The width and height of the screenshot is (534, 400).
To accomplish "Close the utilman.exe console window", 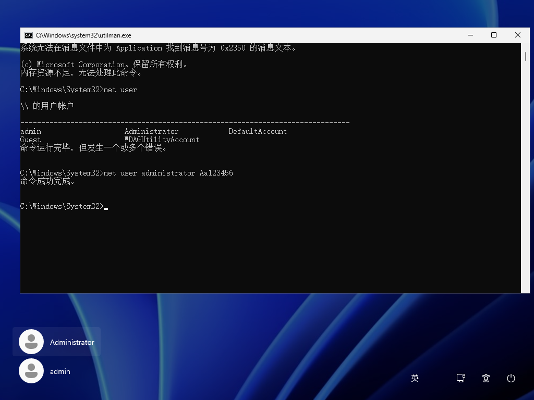I will pyautogui.click(x=518, y=35).
